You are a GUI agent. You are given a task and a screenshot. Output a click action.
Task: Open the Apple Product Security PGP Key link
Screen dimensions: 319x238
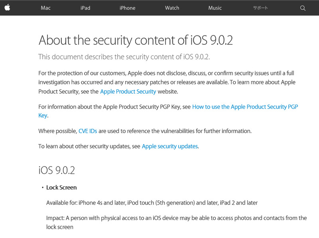point(245,107)
